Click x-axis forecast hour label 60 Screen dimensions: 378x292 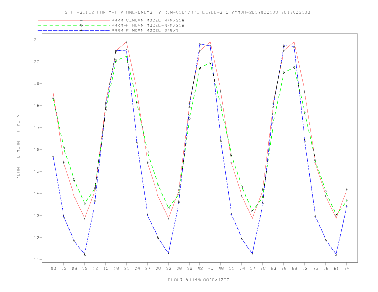coord(263,268)
